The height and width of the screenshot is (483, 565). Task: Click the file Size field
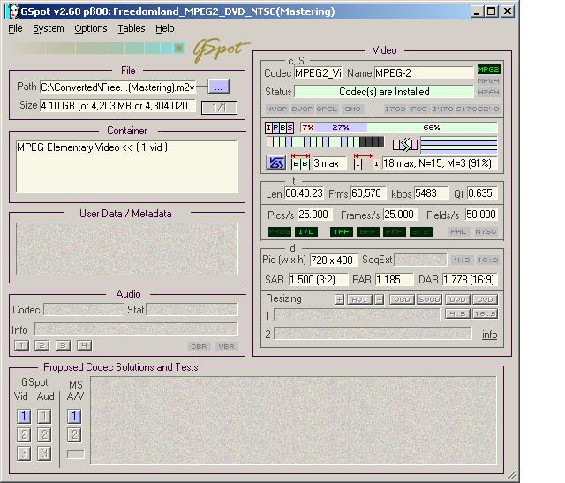pyautogui.click(x=117, y=106)
